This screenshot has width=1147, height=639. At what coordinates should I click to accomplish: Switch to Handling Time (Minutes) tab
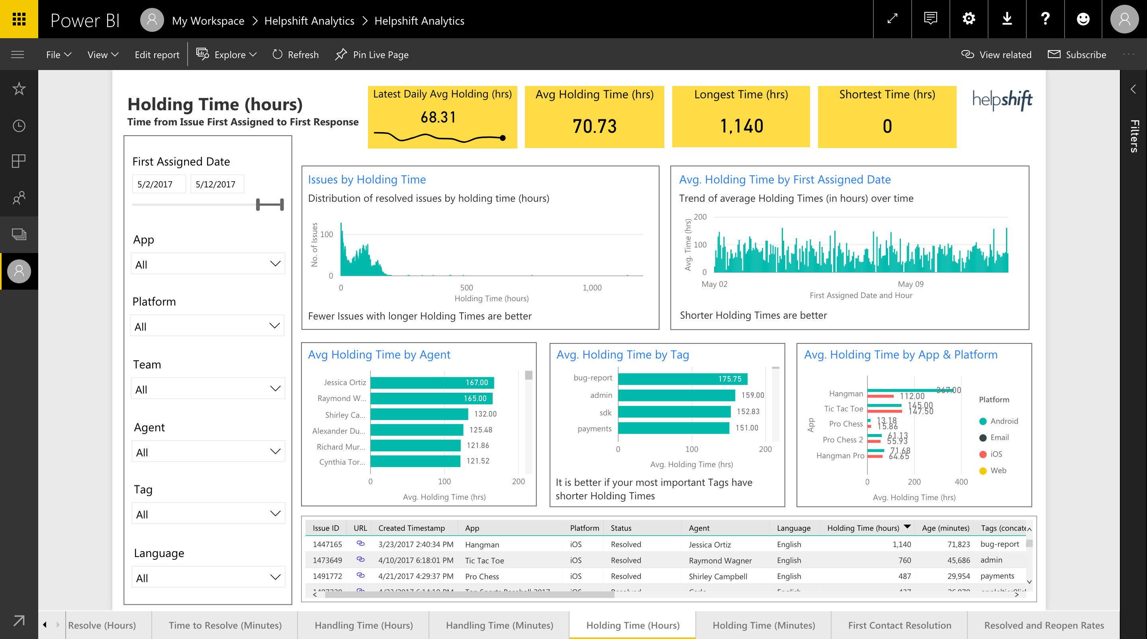[499, 625]
